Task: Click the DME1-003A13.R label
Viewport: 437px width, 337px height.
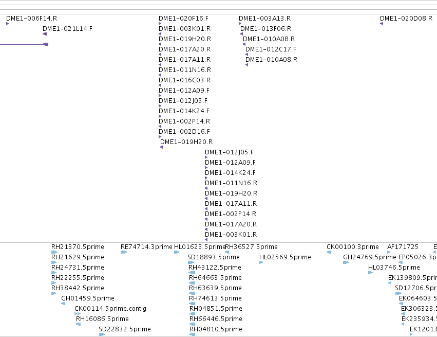Action: [x=265, y=19]
